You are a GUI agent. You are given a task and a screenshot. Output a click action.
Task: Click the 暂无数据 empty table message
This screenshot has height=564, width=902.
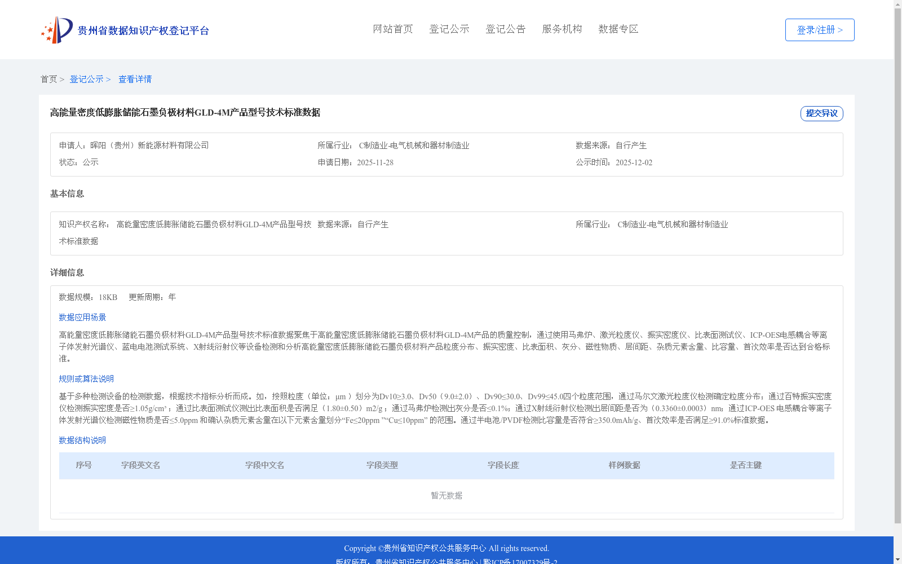click(x=446, y=496)
